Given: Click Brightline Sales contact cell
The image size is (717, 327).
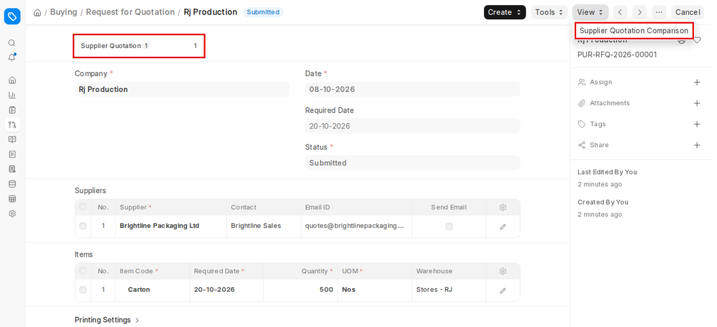Looking at the screenshot, I should click(264, 225).
